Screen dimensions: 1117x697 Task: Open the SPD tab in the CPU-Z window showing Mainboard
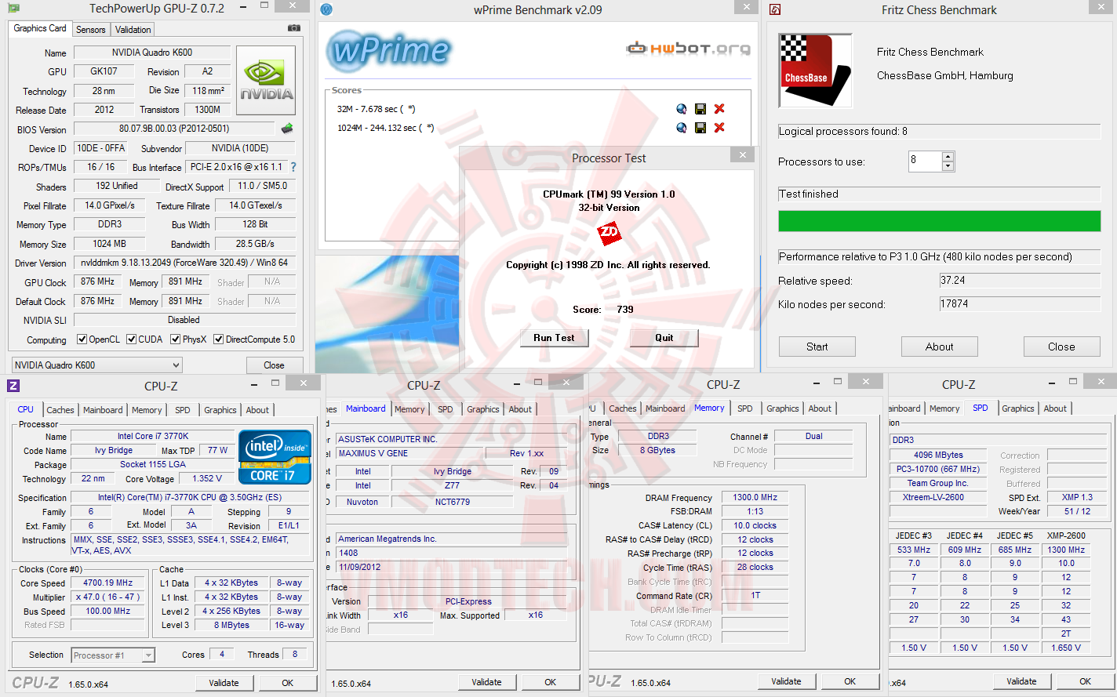(x=446, y=409)
